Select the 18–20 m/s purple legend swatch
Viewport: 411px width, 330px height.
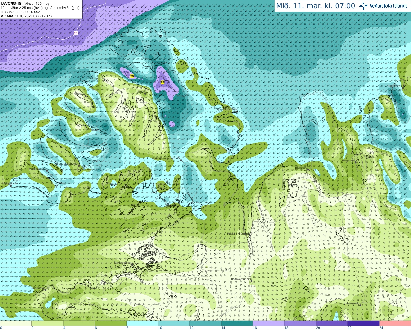tap(300, 323)
